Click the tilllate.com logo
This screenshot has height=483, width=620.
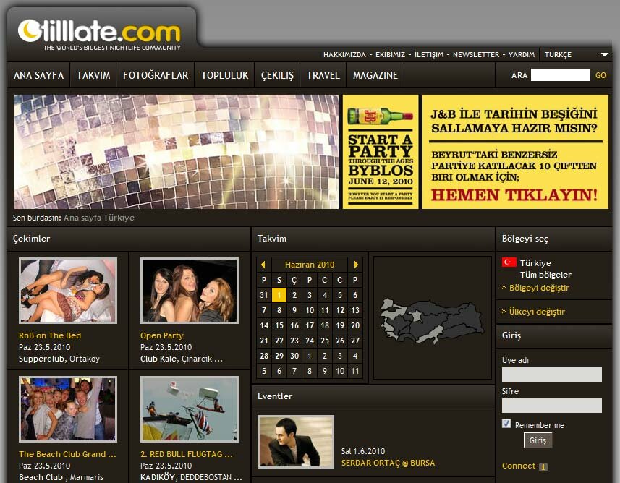click(x=100, y=32)
